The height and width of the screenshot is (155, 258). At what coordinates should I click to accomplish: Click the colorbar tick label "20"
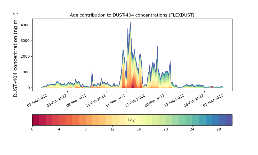(x=166, y=129)
